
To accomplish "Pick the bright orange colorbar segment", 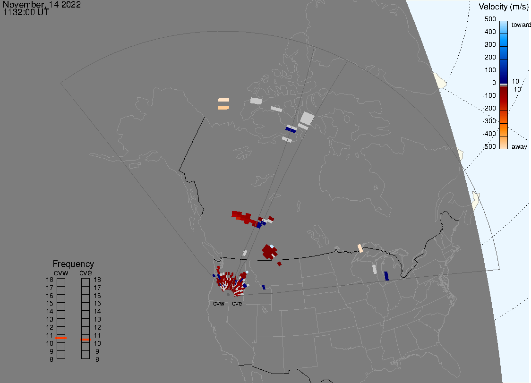I will coord(504,130).
